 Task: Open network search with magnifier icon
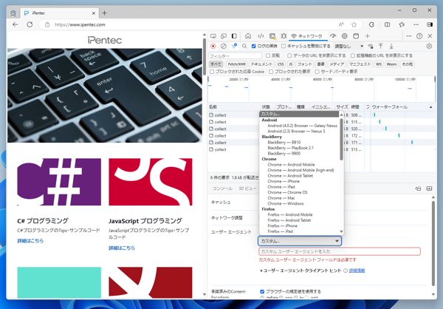tap(244, 46)
